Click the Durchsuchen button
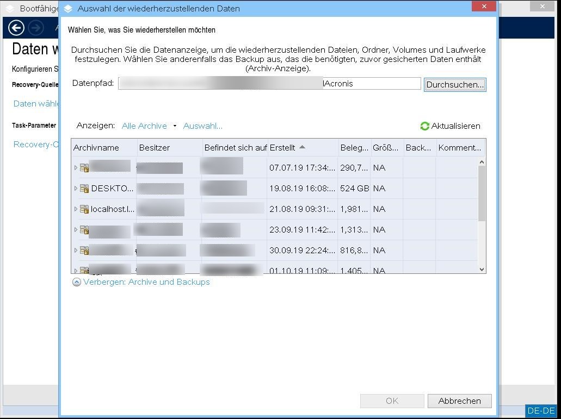The image size is (561, 419). pos(455,84)
